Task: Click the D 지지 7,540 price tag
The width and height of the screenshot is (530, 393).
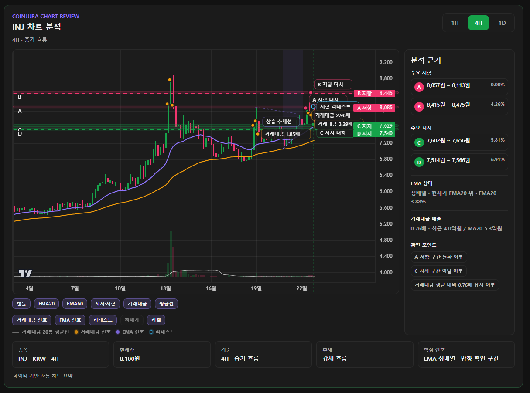Action: point(374,133)
